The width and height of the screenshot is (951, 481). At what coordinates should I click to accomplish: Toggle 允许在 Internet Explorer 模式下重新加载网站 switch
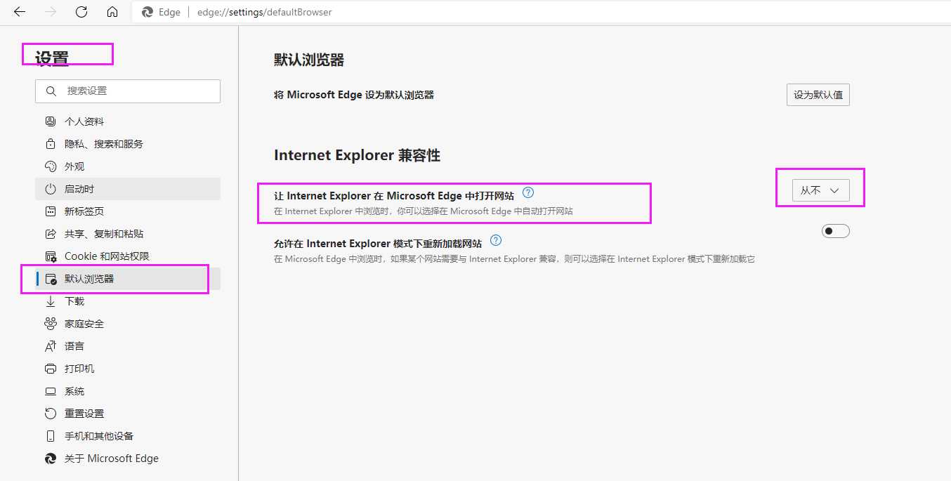[835, 231]
